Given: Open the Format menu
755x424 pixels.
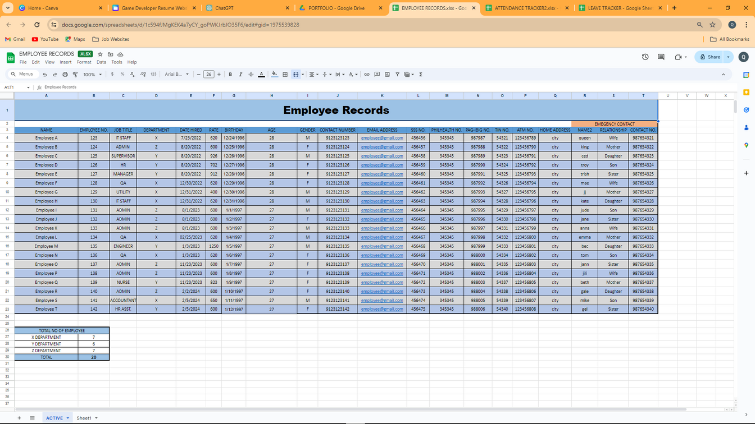Looking at the screenshot, I should coord(84,62).
